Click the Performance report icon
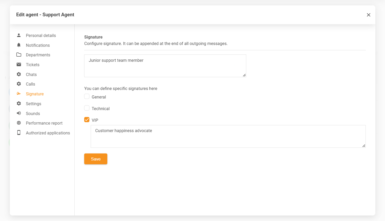Screen dimensions: 385x221 tap(19, 123)
